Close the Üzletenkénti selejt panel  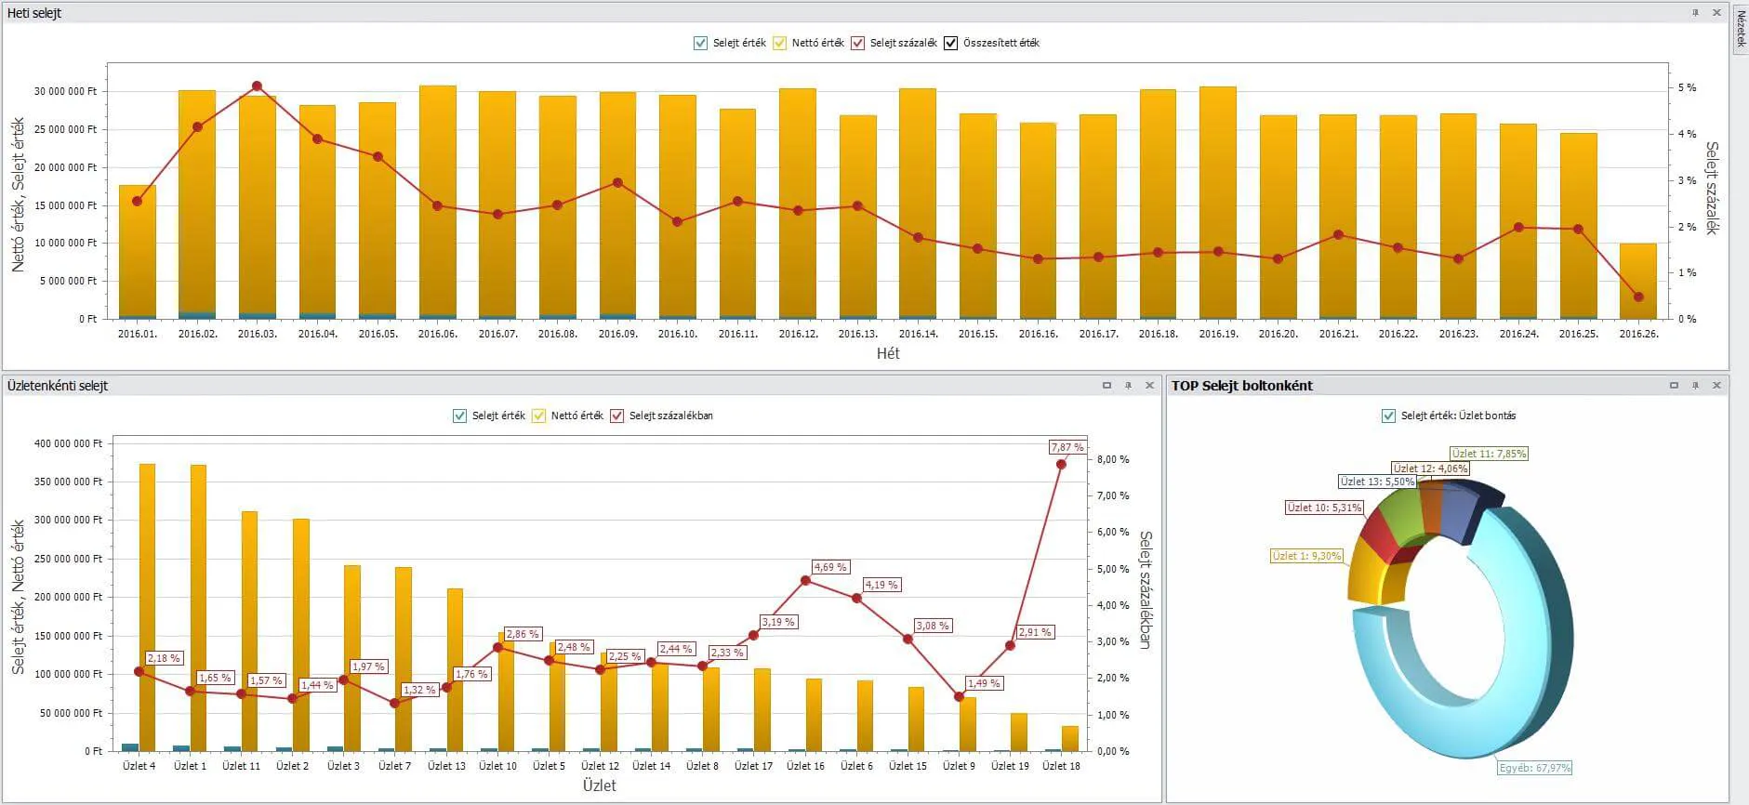click(1149, 386)
